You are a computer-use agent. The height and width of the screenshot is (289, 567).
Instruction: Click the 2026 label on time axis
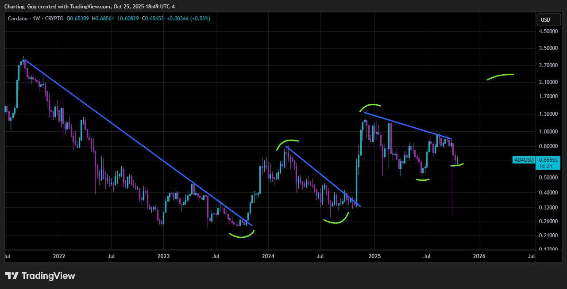tap(479, 256)
